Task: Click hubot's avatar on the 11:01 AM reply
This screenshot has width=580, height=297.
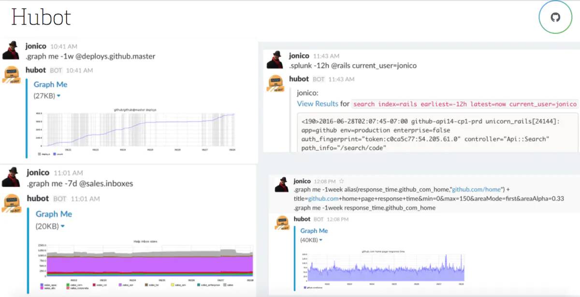Action: [x=12, y=203]
